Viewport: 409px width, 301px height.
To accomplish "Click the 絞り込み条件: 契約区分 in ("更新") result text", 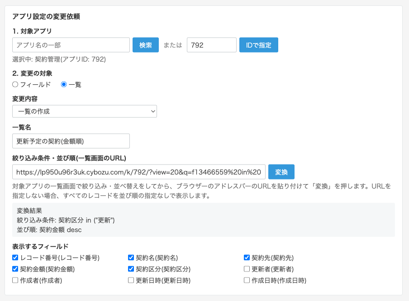I will [x=66, y=220].
